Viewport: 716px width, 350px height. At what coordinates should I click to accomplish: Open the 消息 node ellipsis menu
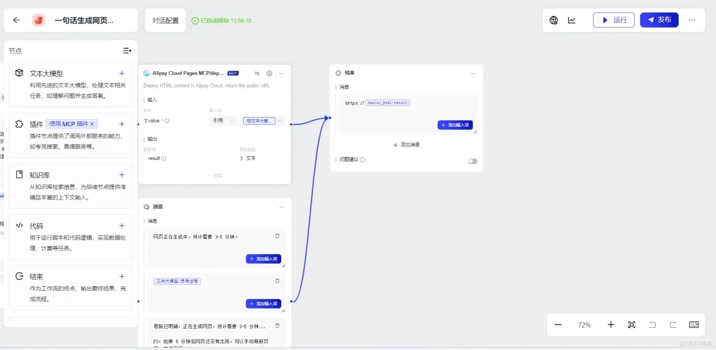point(282,207)
